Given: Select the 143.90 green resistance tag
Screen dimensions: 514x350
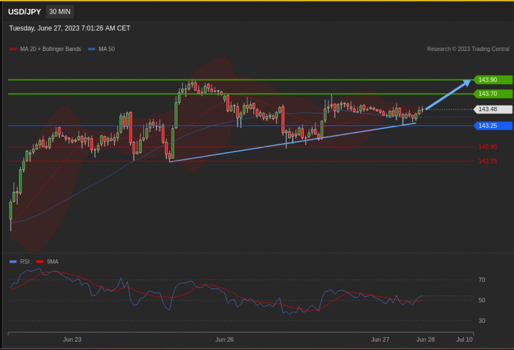Looking at the screenshot, I should pos(492,80).
